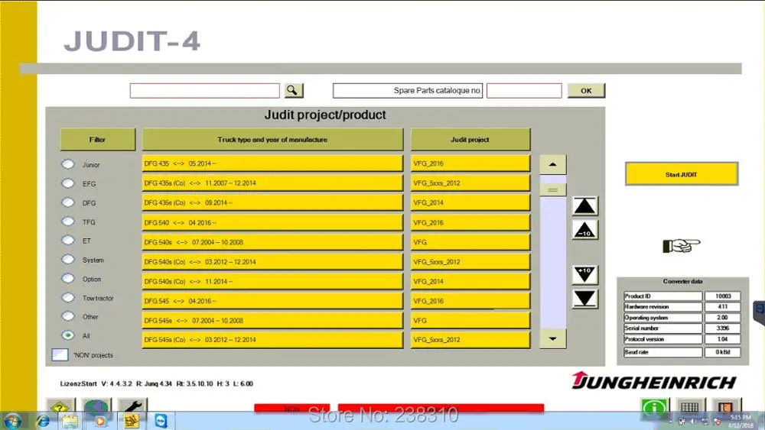Click Serial number value 3396
Viewport: 765px width, 430px height.
pyautogui.click(x=723, y=328)
